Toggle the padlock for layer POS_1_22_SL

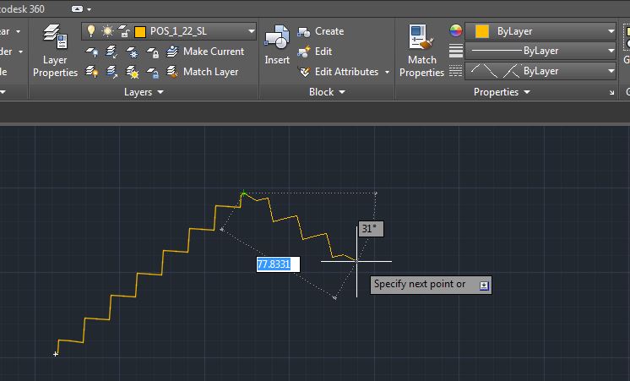(x=123, y=31)
